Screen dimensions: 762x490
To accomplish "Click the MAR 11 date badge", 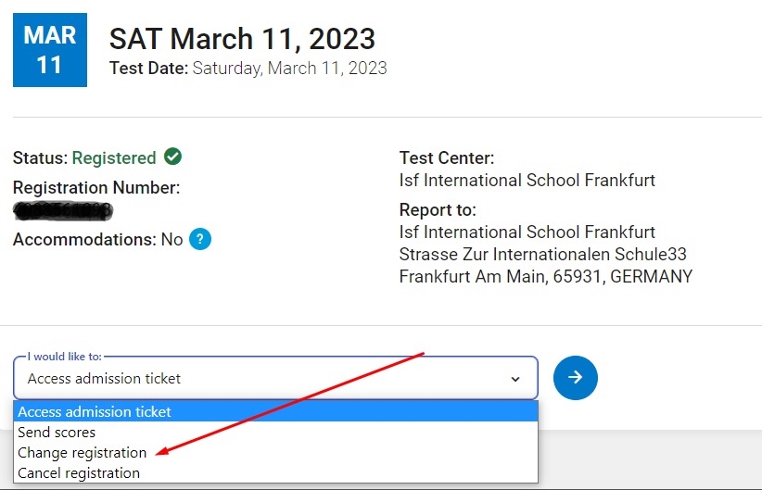I will (x=50, y=50).
